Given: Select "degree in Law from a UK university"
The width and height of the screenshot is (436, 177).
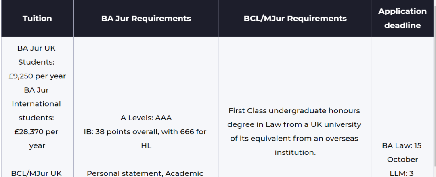Looking at the screenshot, I should pos(294,124).
